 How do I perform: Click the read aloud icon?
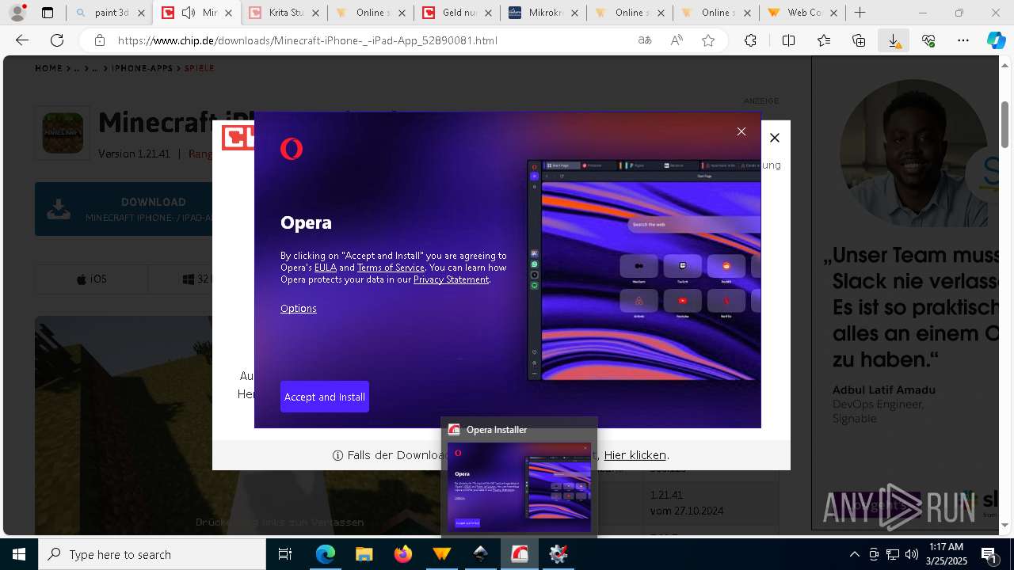pos(677,40)
